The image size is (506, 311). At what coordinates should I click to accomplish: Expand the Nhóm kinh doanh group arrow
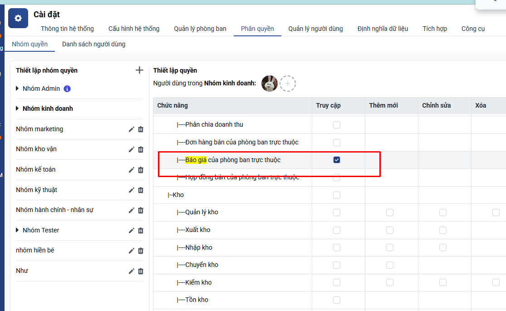click(x=18, y=109)
